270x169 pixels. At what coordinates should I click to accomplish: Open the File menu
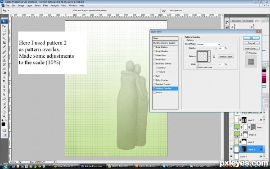coord(7,6)
